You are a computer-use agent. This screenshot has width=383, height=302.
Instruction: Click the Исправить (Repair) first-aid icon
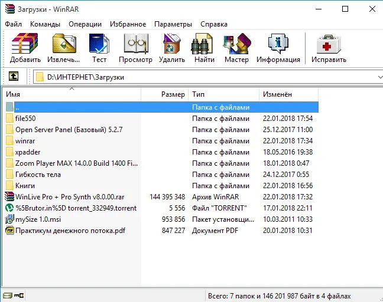click(329, 44)
